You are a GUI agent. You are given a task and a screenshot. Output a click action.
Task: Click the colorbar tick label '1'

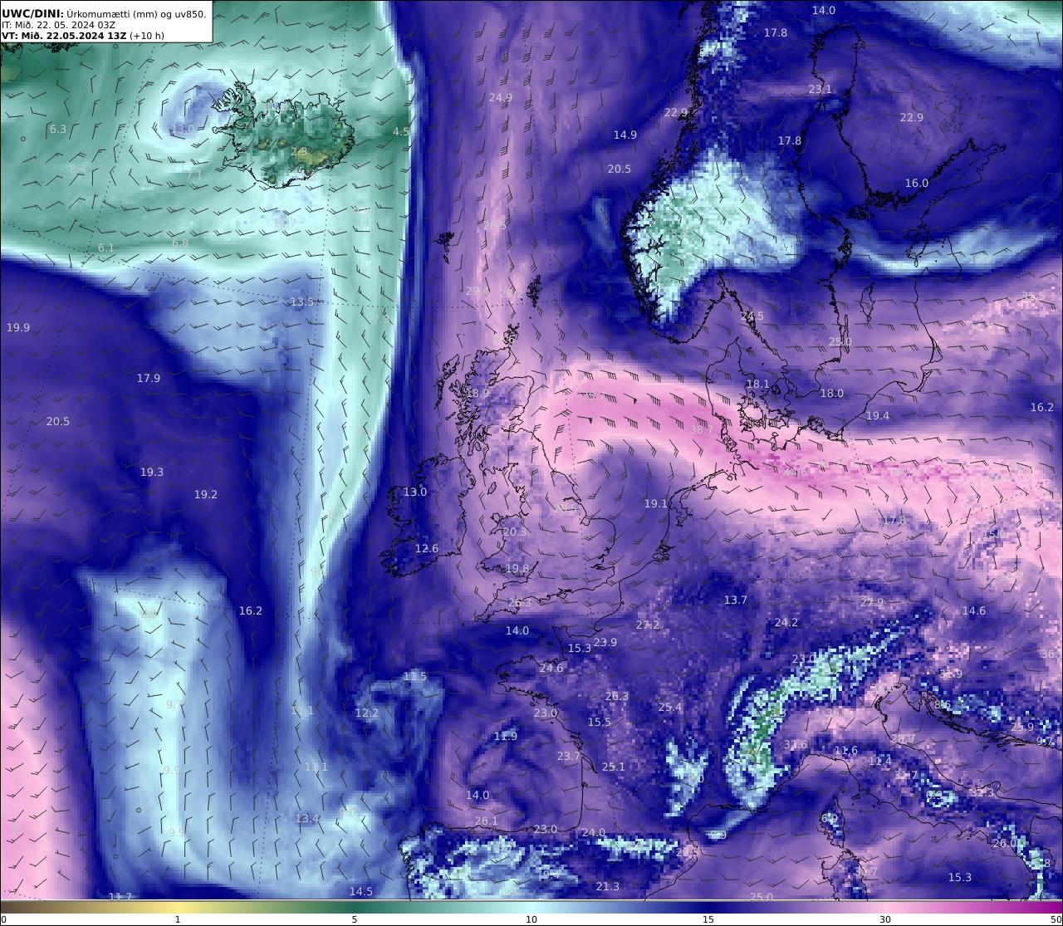178,919
